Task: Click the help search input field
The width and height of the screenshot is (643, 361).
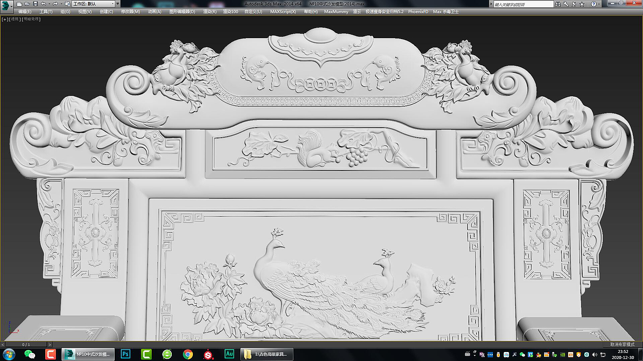Action: [x=523, y=4]
